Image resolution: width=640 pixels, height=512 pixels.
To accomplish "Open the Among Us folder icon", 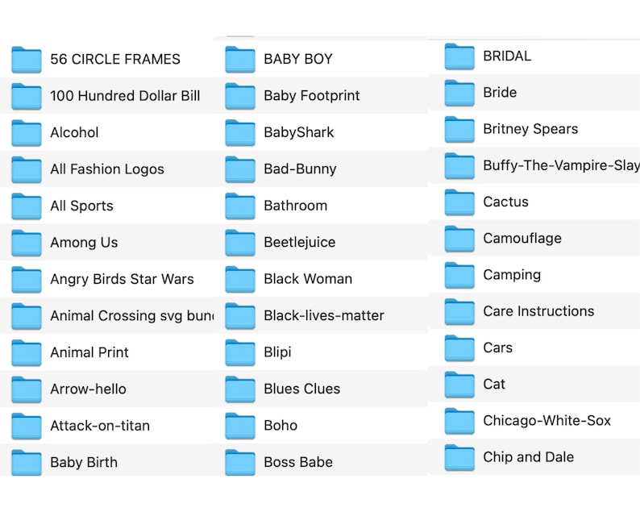I will pyautogui.click(x=27, y=243).
